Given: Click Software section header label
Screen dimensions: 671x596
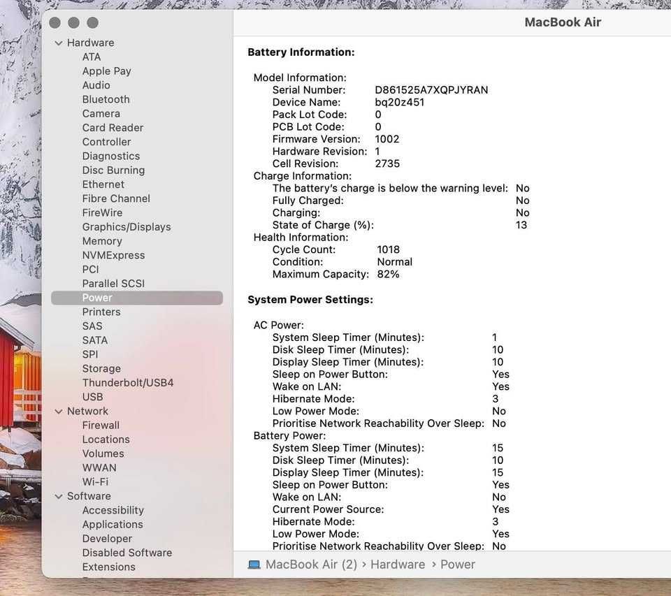Looking at the screenshot, I should pyautogui.click(x=89, y=496).
